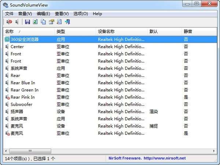Open the 编辑(E) menu
Screen dimensions: 220x165
tap(43, 14)
